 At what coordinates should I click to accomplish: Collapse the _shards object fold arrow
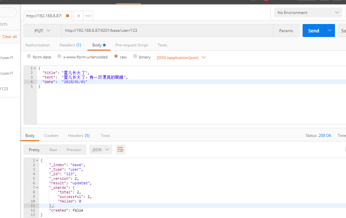point(37,188)
